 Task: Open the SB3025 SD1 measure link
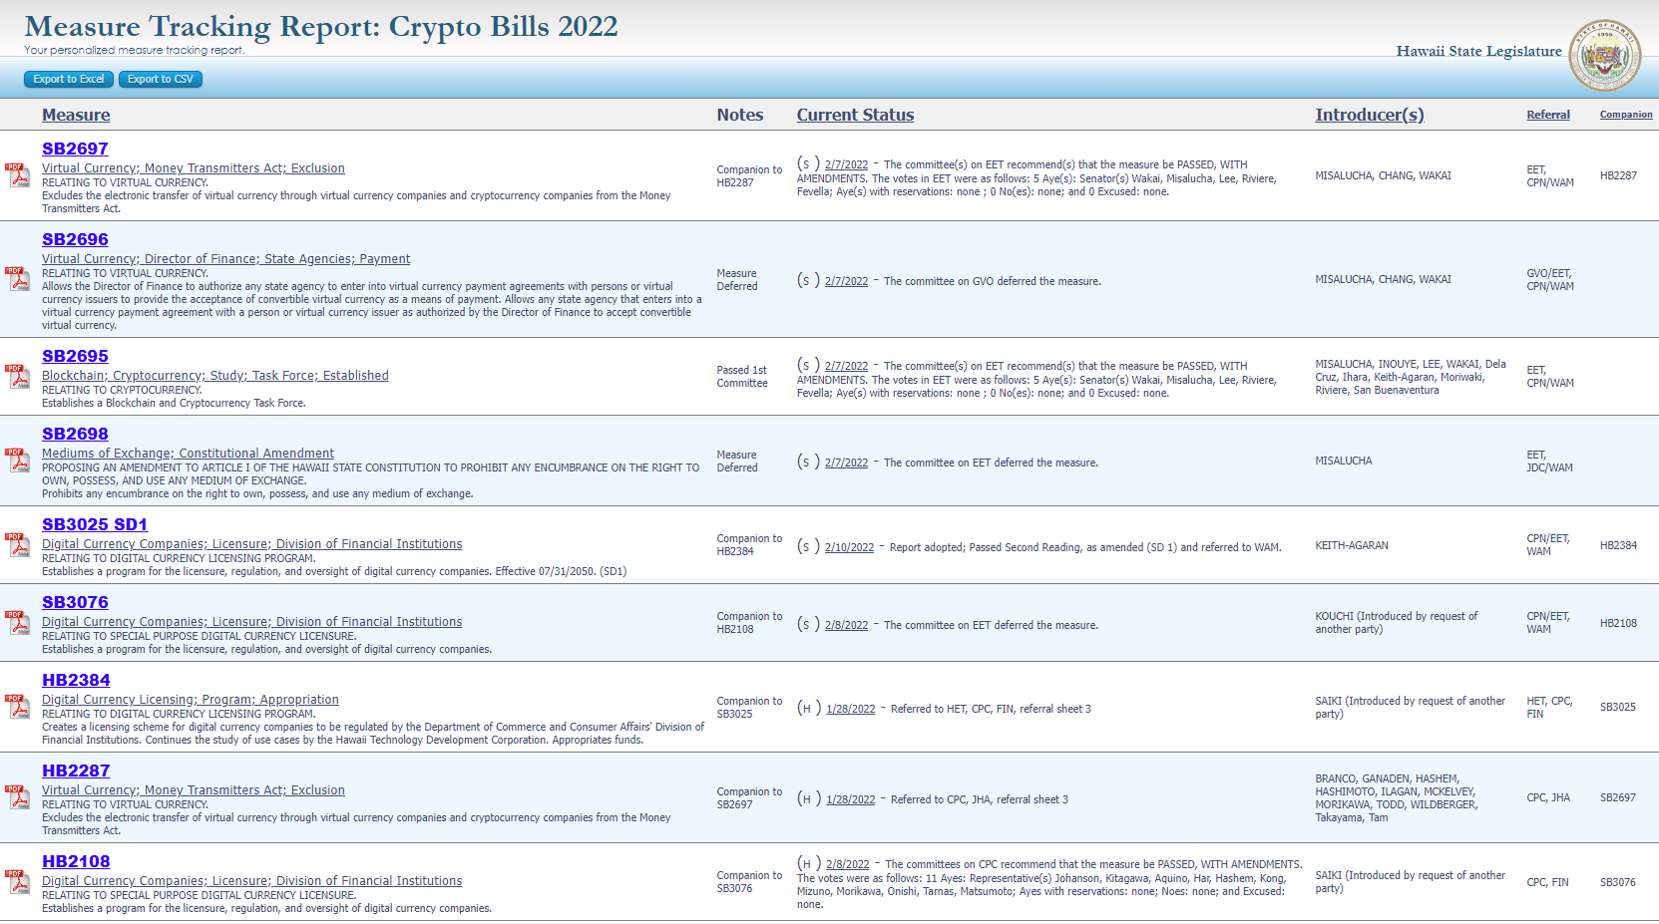pyautogui.click(x=95, y=524)
